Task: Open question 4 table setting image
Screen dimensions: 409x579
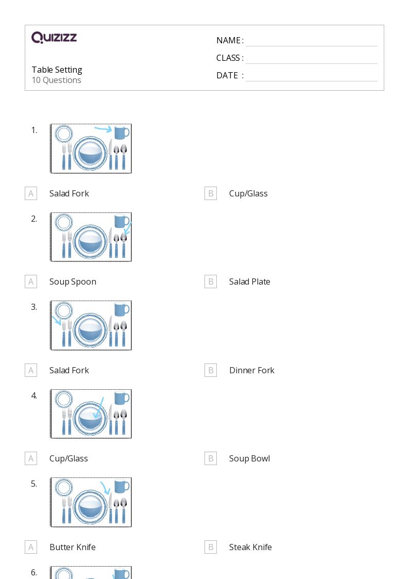Action: click(x=91, y=414)
